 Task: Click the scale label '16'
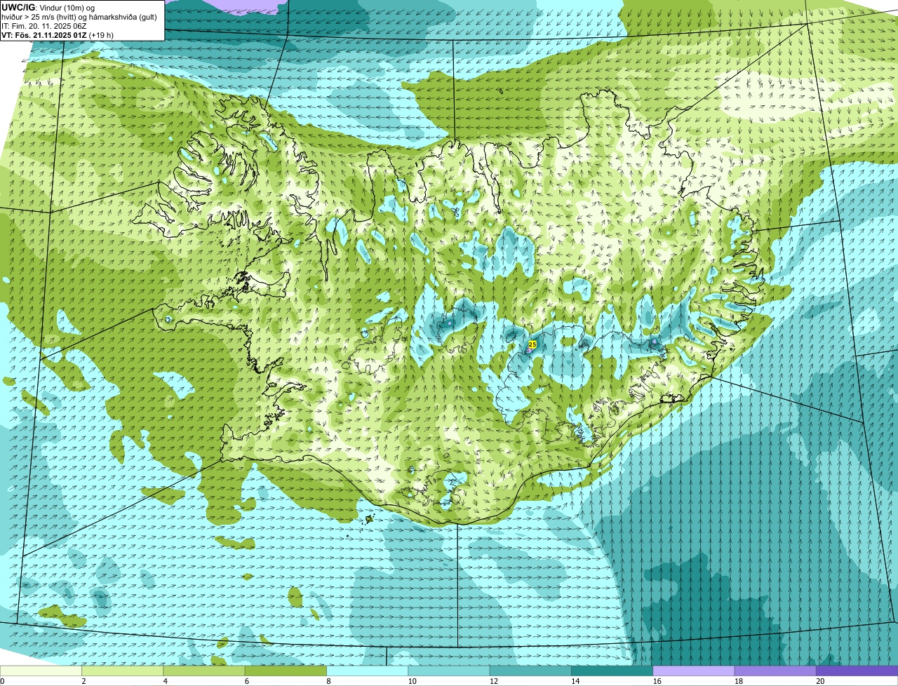pos(657,681)
